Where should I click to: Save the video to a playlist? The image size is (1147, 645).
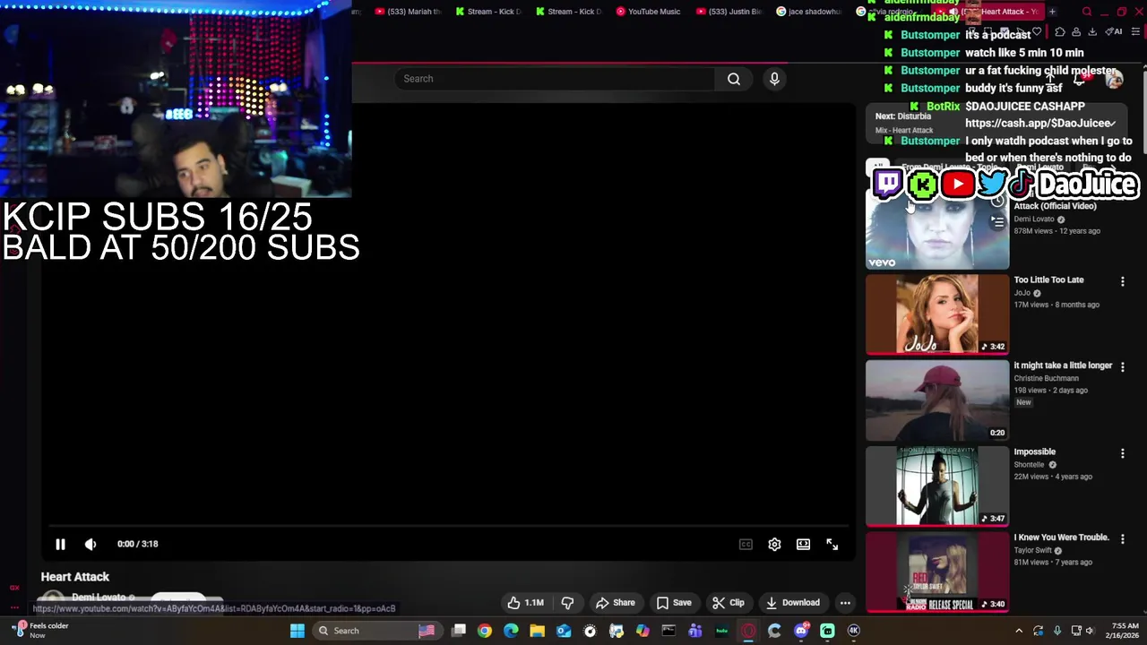tap(674, 603)
